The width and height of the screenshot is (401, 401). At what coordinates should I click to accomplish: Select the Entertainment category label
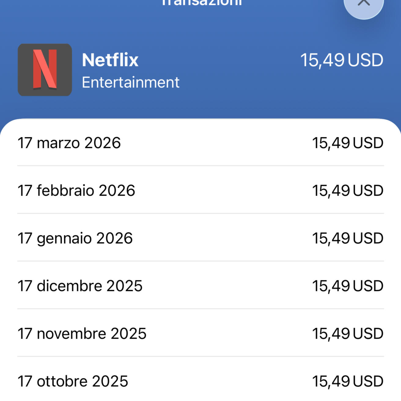(131, 83)
